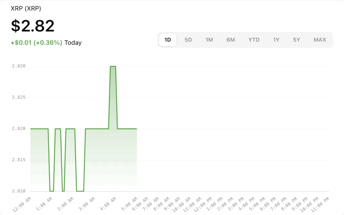This screenshot has height=215, width=344.
Task: Click the 2.825 y-axis label
Action: point(19,97)
